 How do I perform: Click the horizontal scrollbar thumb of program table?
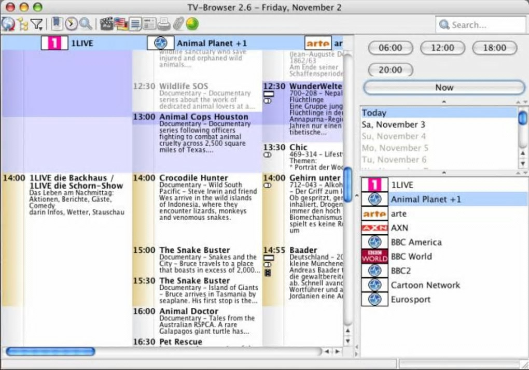[51, 352]
